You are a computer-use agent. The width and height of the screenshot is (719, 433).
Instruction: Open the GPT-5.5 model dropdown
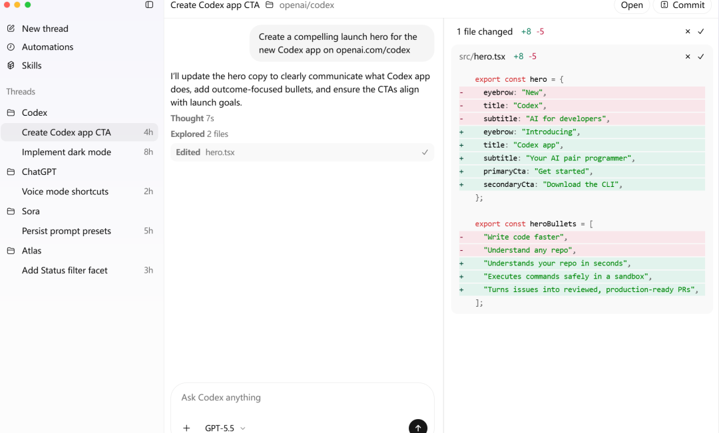[x=225, y=428]
